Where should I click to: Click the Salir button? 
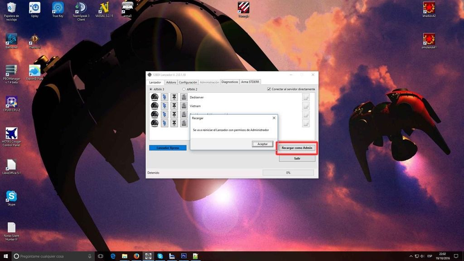click(297, 158)
